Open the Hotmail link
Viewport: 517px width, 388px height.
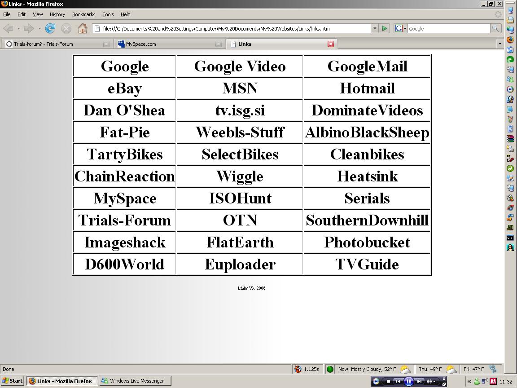pos(367,88)
